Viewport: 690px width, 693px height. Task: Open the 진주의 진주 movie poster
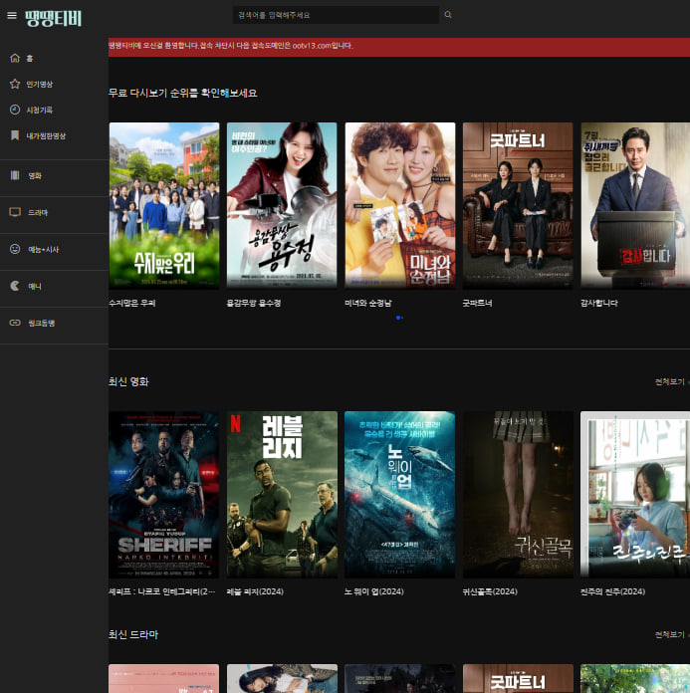coord(635,495)
